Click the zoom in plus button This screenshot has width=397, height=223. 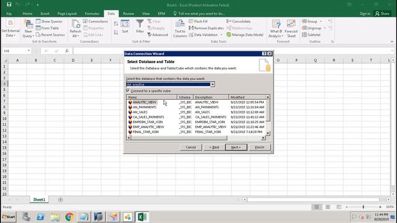pos(380,207)
